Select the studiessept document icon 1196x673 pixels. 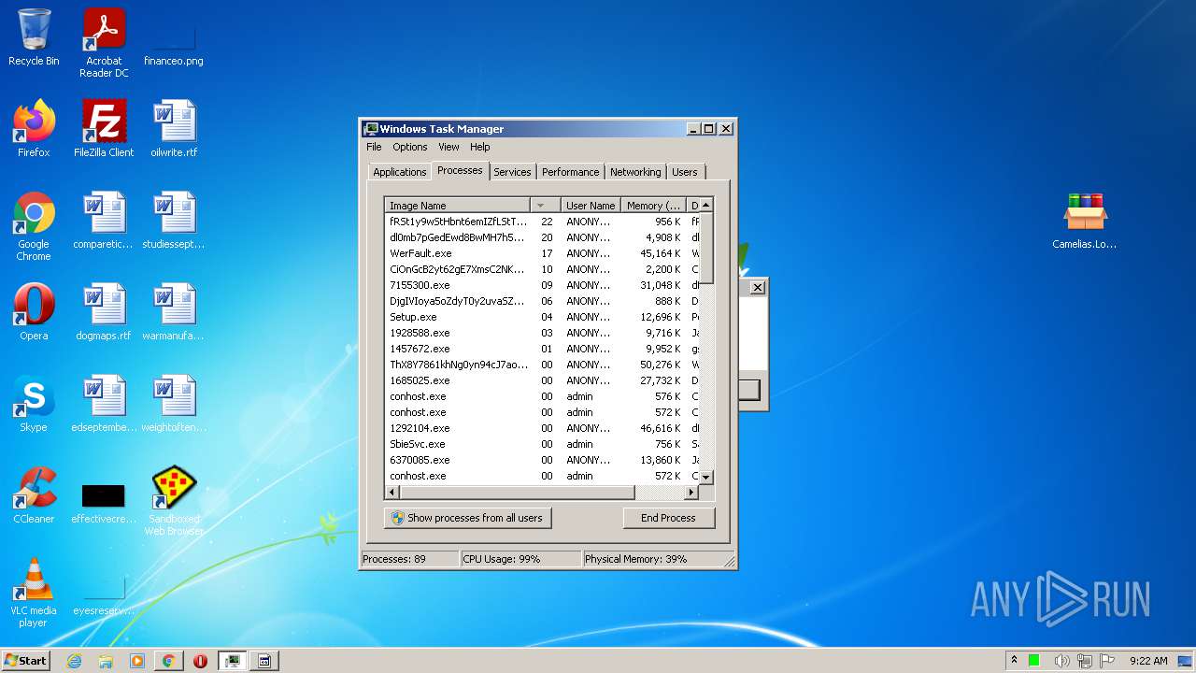174,221
